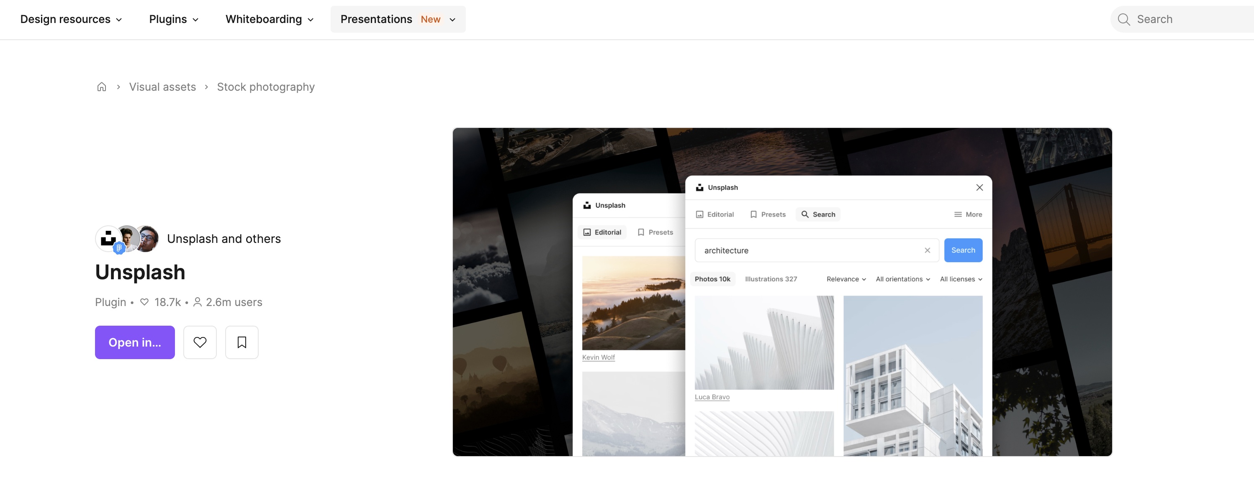
Task: Click the 2.6m users person icon
Action: [197, 302]
